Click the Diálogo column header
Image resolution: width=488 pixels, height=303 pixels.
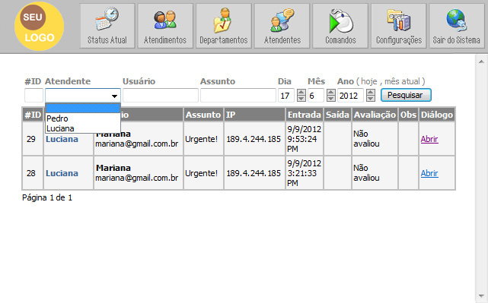click(x=437, y=115)
